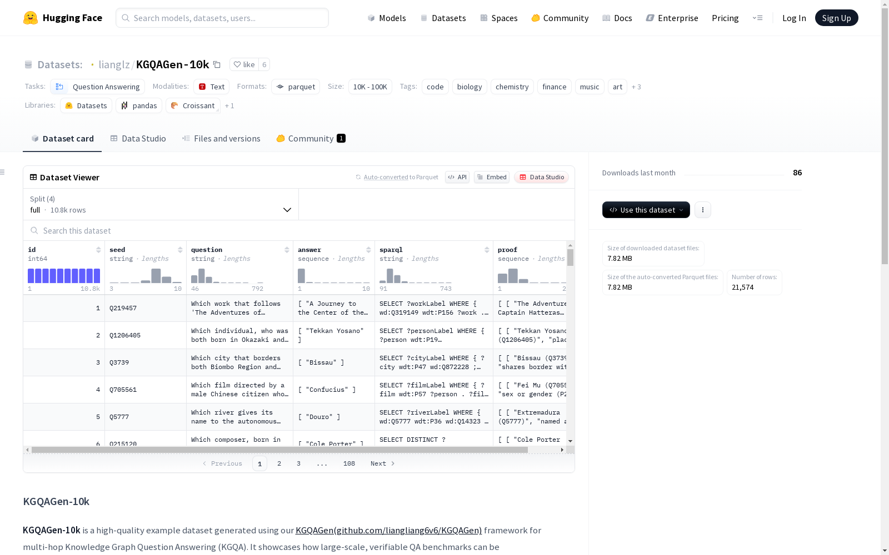The width and height of the screenshot is (889, 555).
Task: Jump to page 108 of the dataset
Action: click(349, 463)
